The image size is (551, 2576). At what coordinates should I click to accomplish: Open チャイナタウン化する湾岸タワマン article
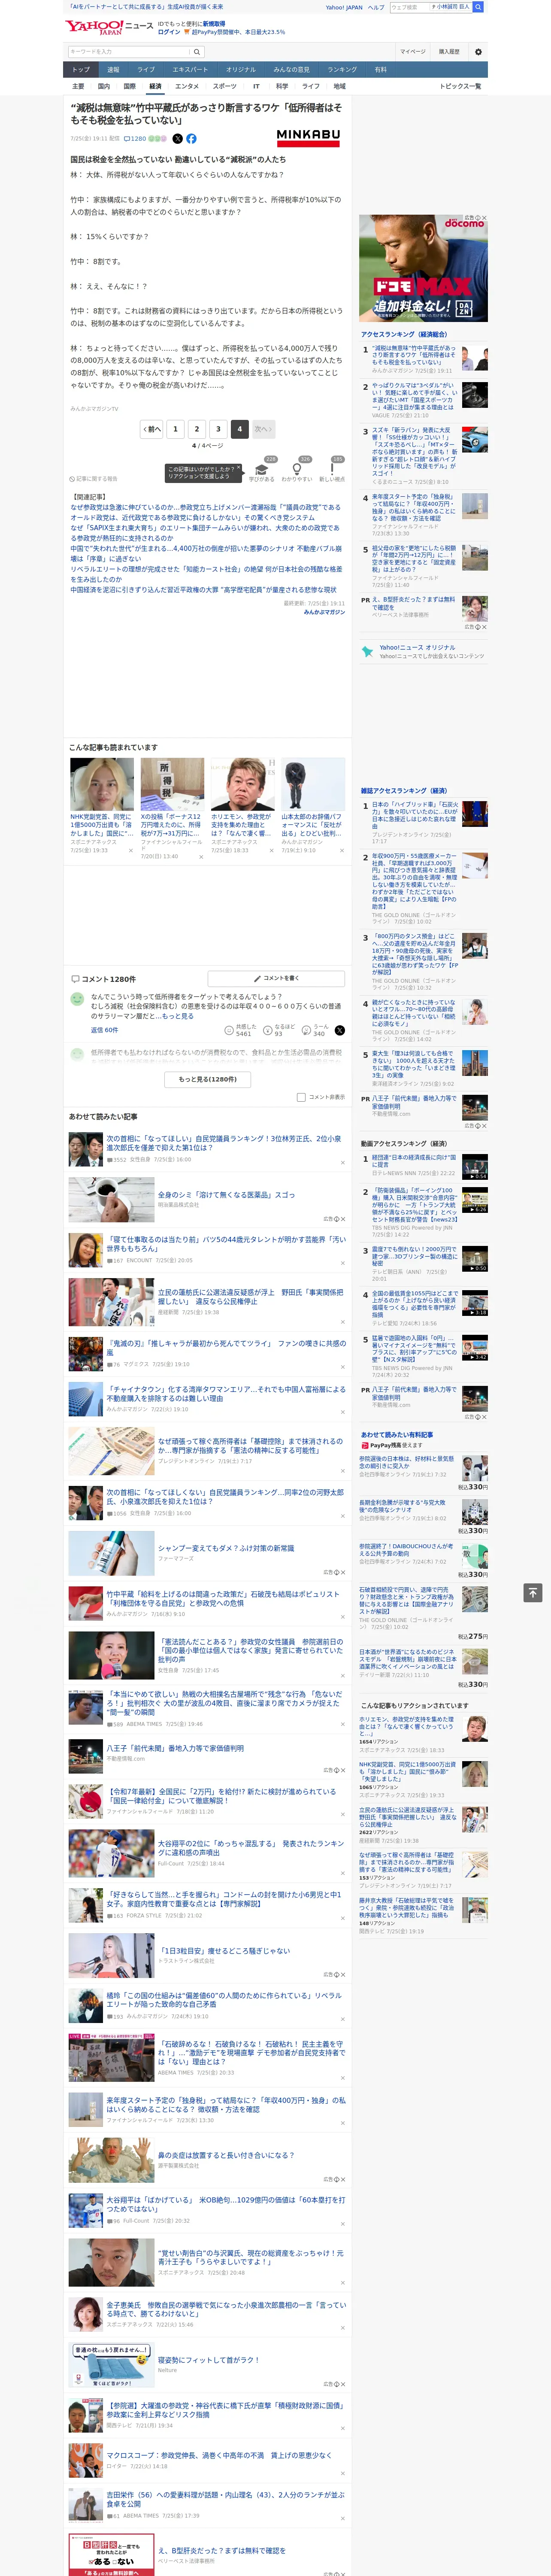tap(226, 1393)
